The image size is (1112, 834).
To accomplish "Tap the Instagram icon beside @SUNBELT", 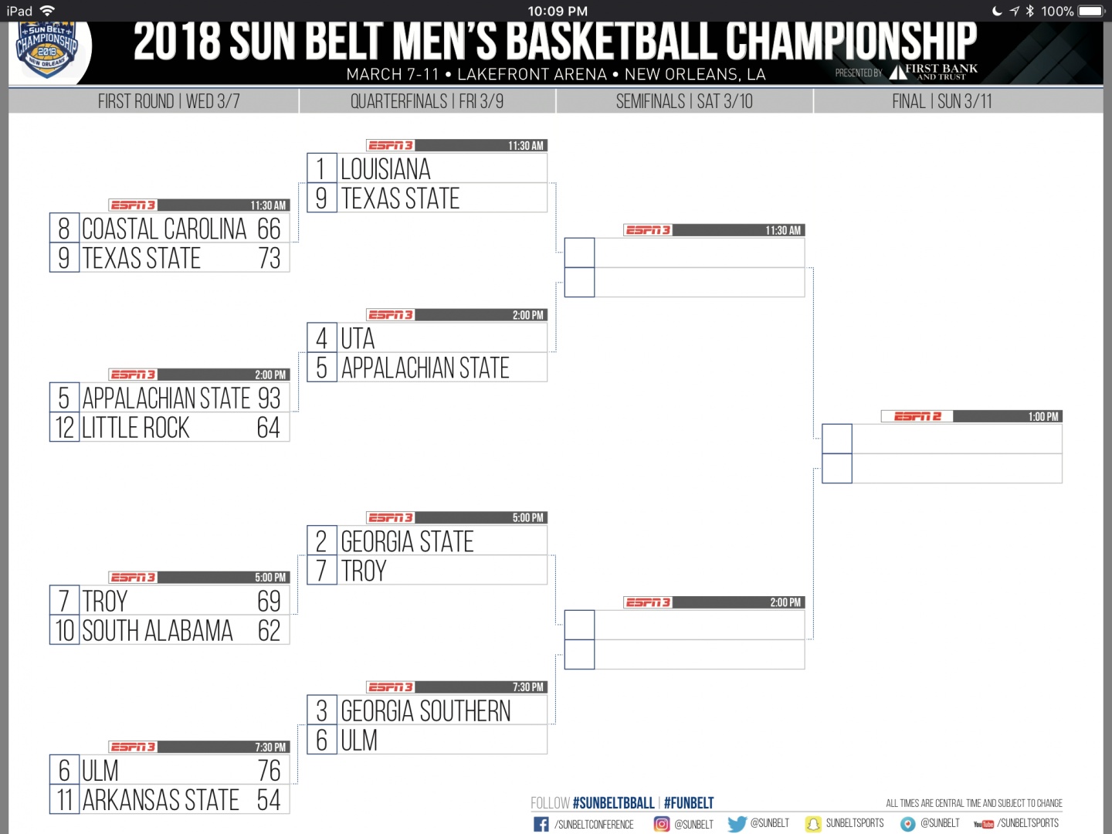I will pyautogui.click(x=662, y=824).
